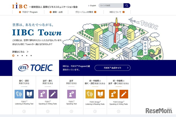Click the IIBC Town headline text
Viewport: 176px width, 117px height.
point(37,32)
